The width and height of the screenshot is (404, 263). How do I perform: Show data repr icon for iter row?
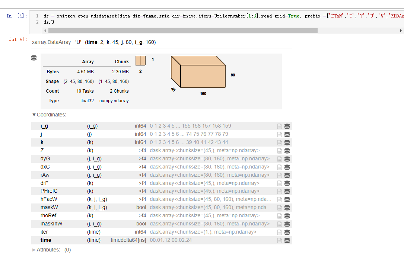(287, 232)
